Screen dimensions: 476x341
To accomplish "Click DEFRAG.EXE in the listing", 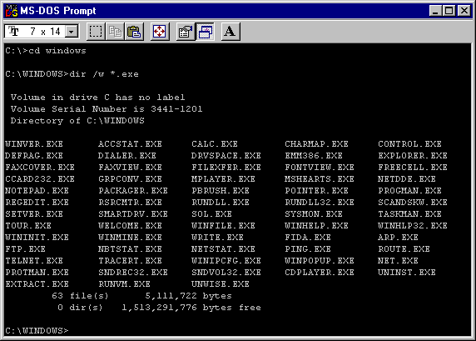I will coord(34,156).
